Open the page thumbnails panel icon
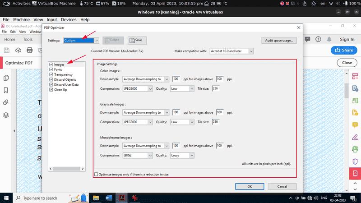 point(6,78)
